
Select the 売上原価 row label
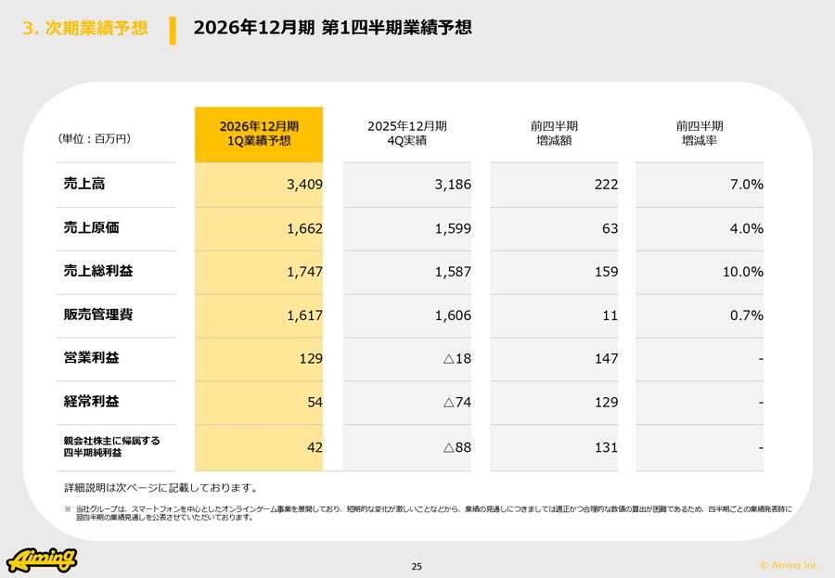[92, 227]
